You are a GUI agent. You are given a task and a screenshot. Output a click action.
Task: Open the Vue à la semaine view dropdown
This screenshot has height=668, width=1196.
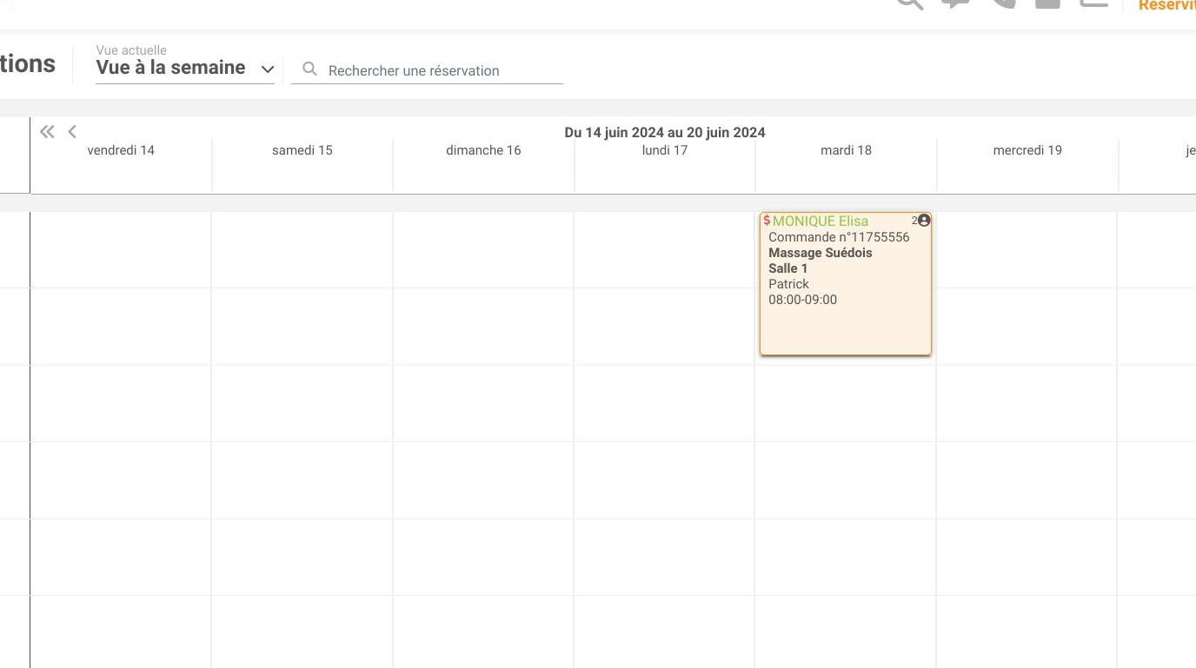[x=185, y=68]
